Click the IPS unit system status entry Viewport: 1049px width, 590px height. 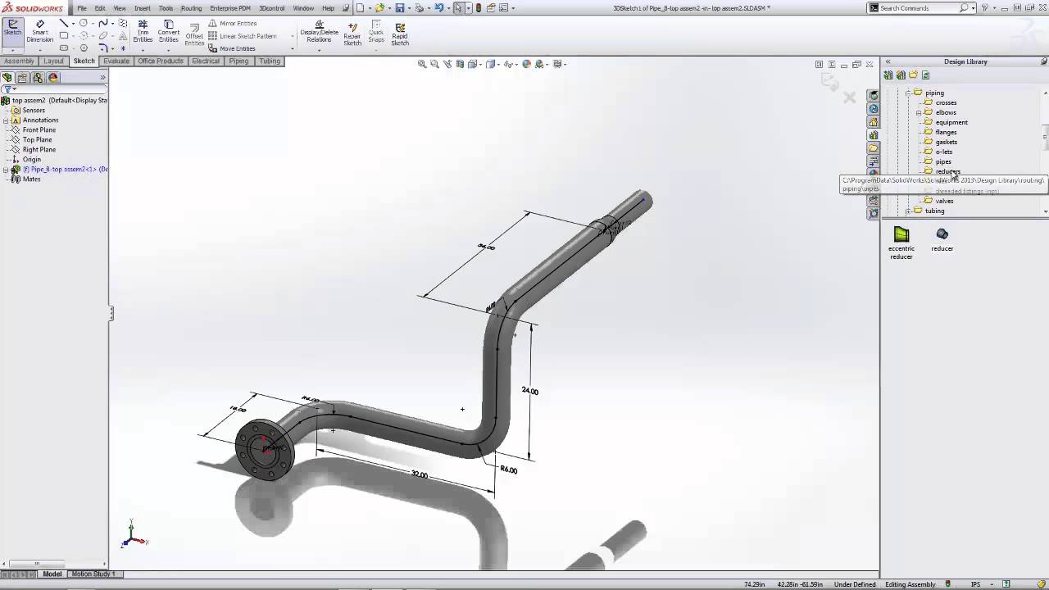click(x=974, y=584)
